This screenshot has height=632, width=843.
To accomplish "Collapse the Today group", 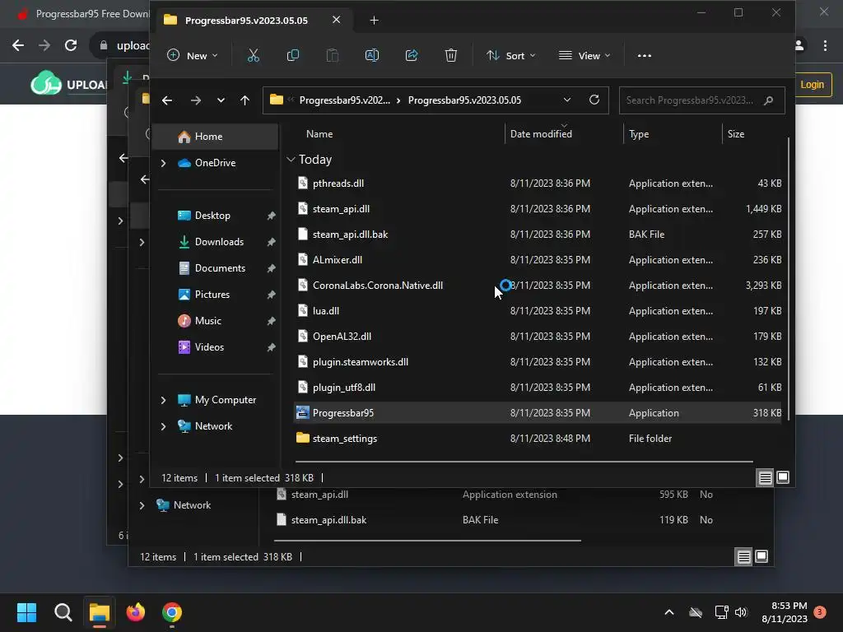I will (291, 160).
